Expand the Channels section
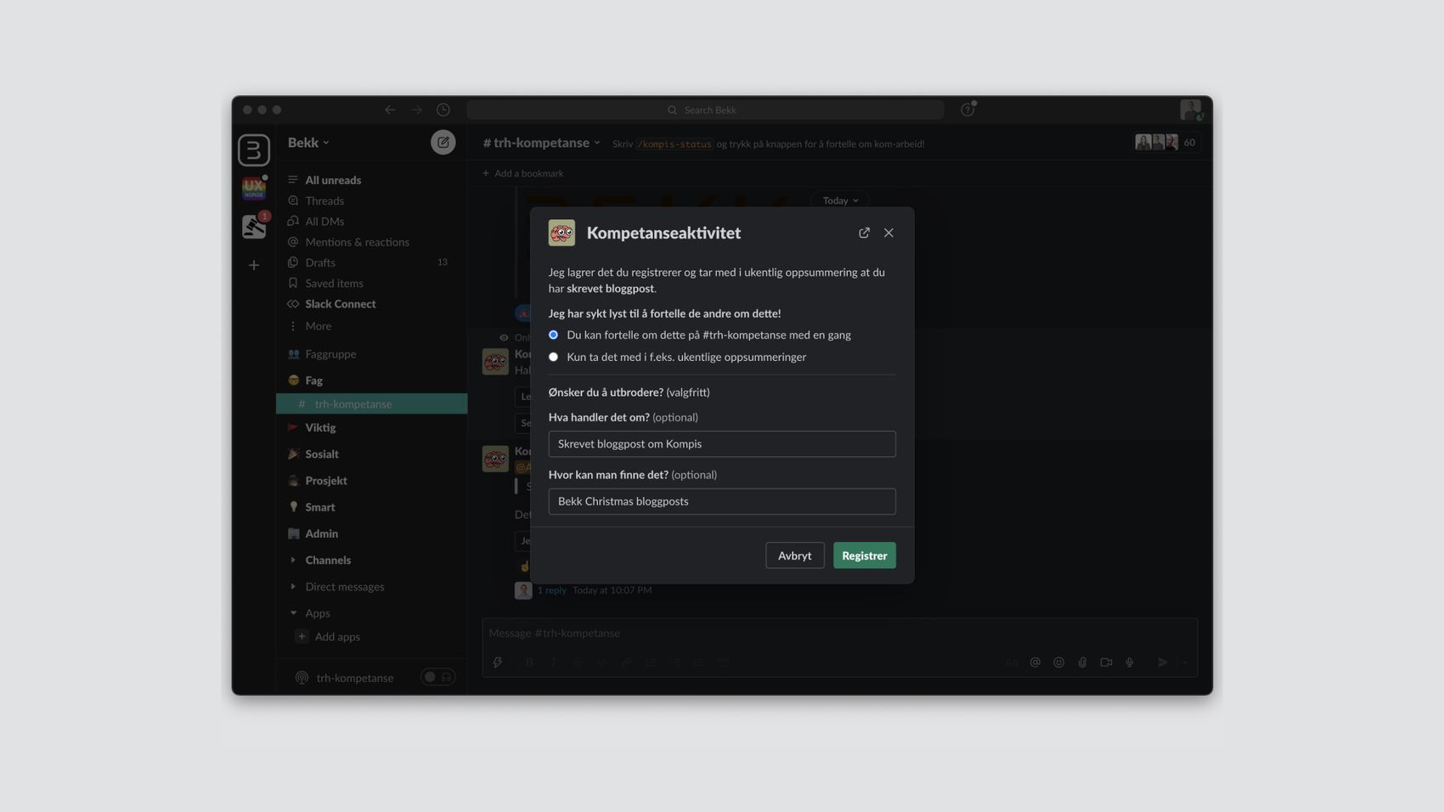 [x=293, y=561]
